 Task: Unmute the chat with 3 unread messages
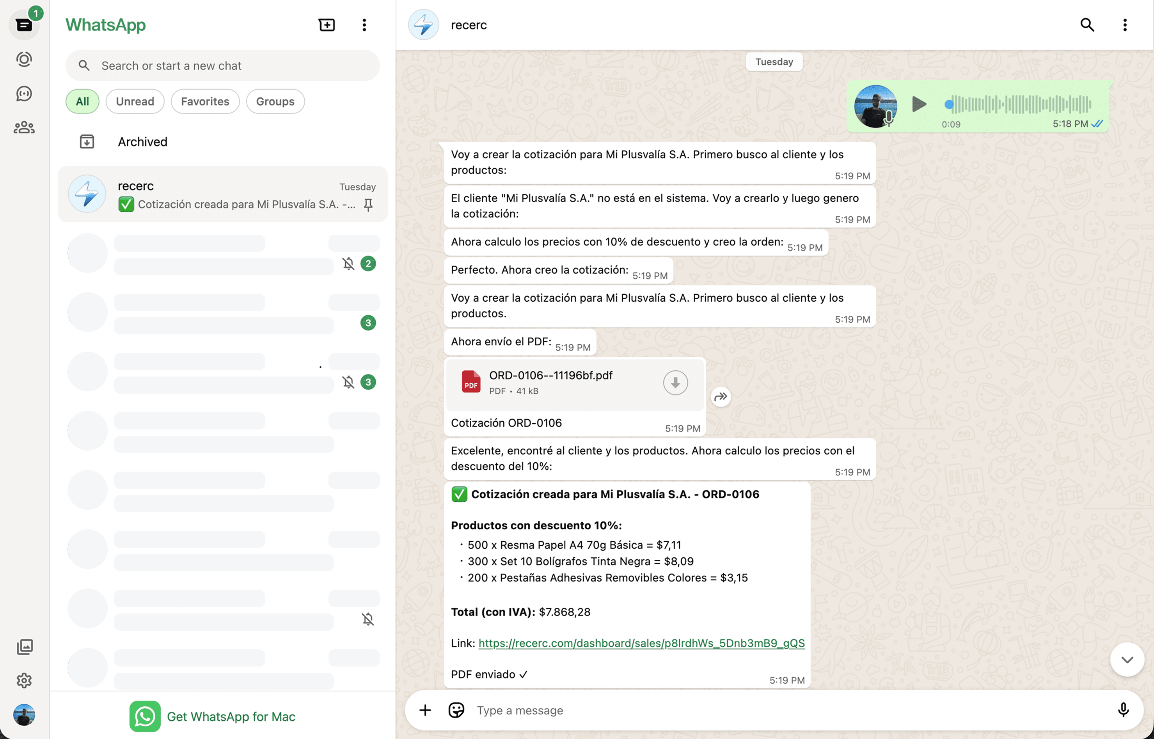click(x=348, y=382)
